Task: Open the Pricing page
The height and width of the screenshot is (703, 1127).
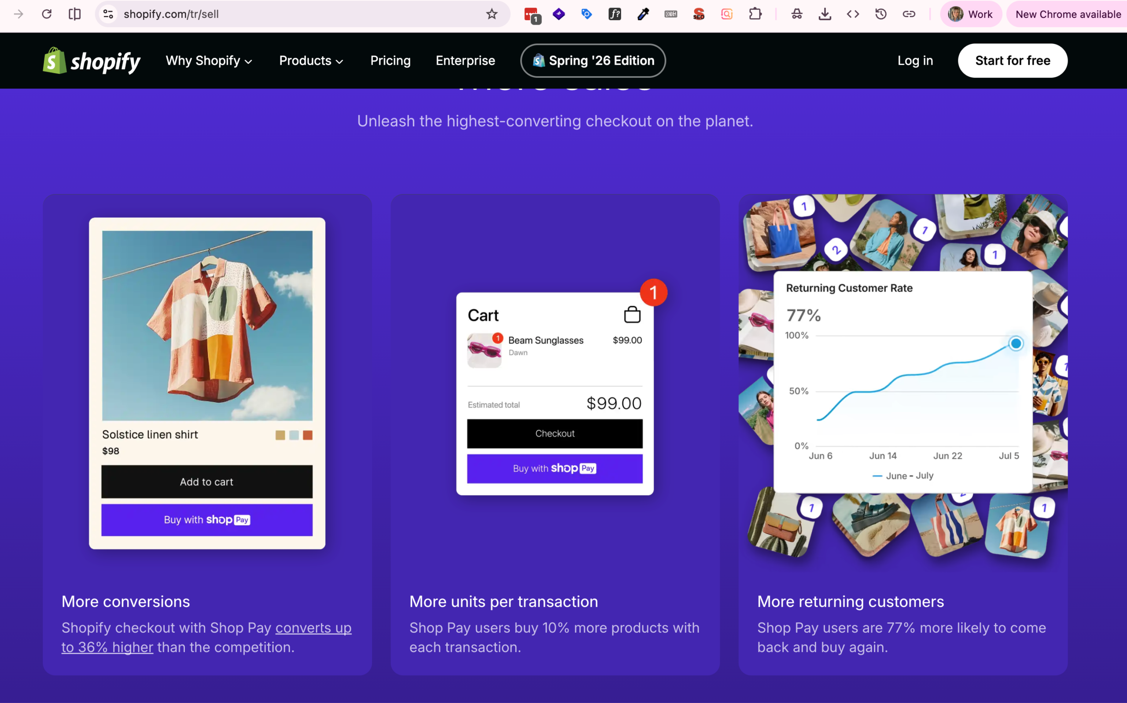Action: (x=390, y=60)
